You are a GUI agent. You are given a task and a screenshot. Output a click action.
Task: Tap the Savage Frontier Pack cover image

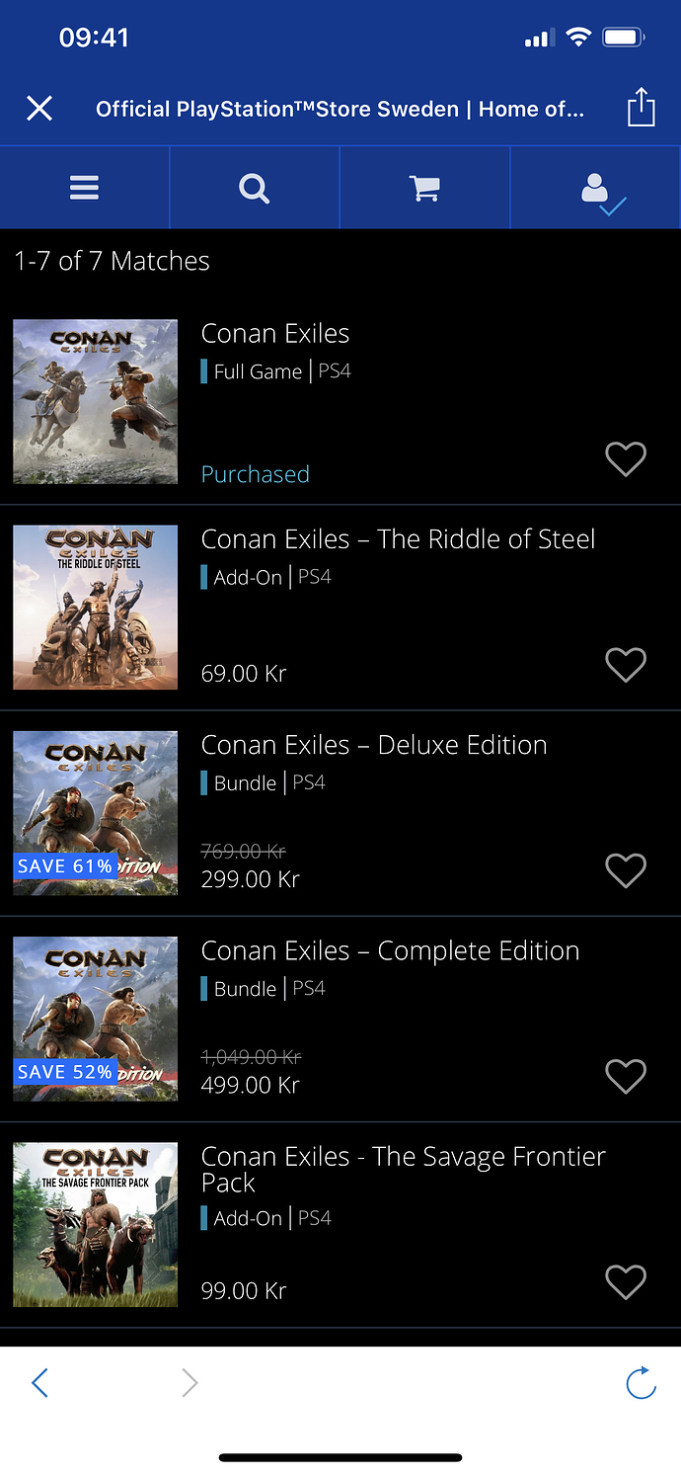point(96,1225)
